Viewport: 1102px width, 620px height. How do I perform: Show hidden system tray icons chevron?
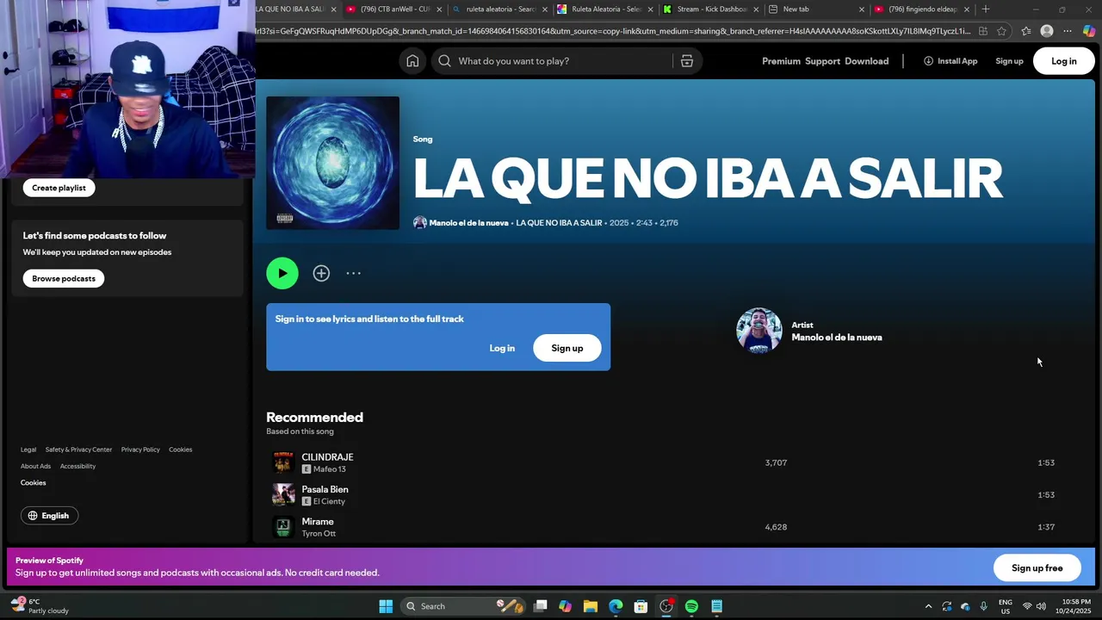[928, 606]
